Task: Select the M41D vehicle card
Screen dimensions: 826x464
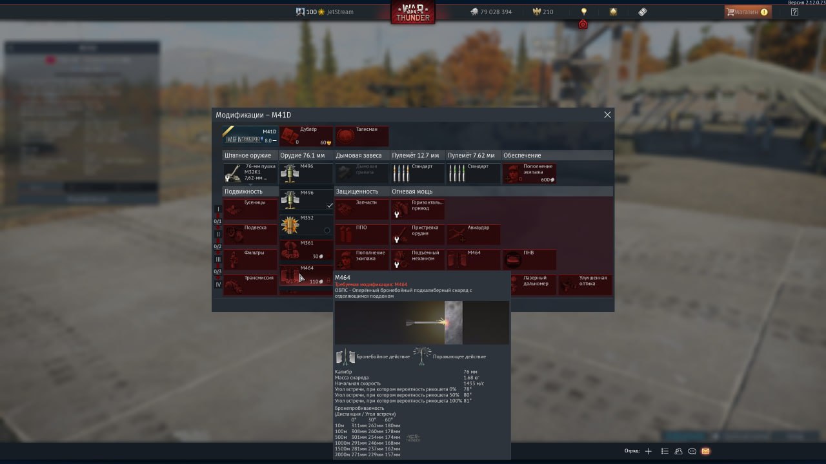Action: click(250, 136)
